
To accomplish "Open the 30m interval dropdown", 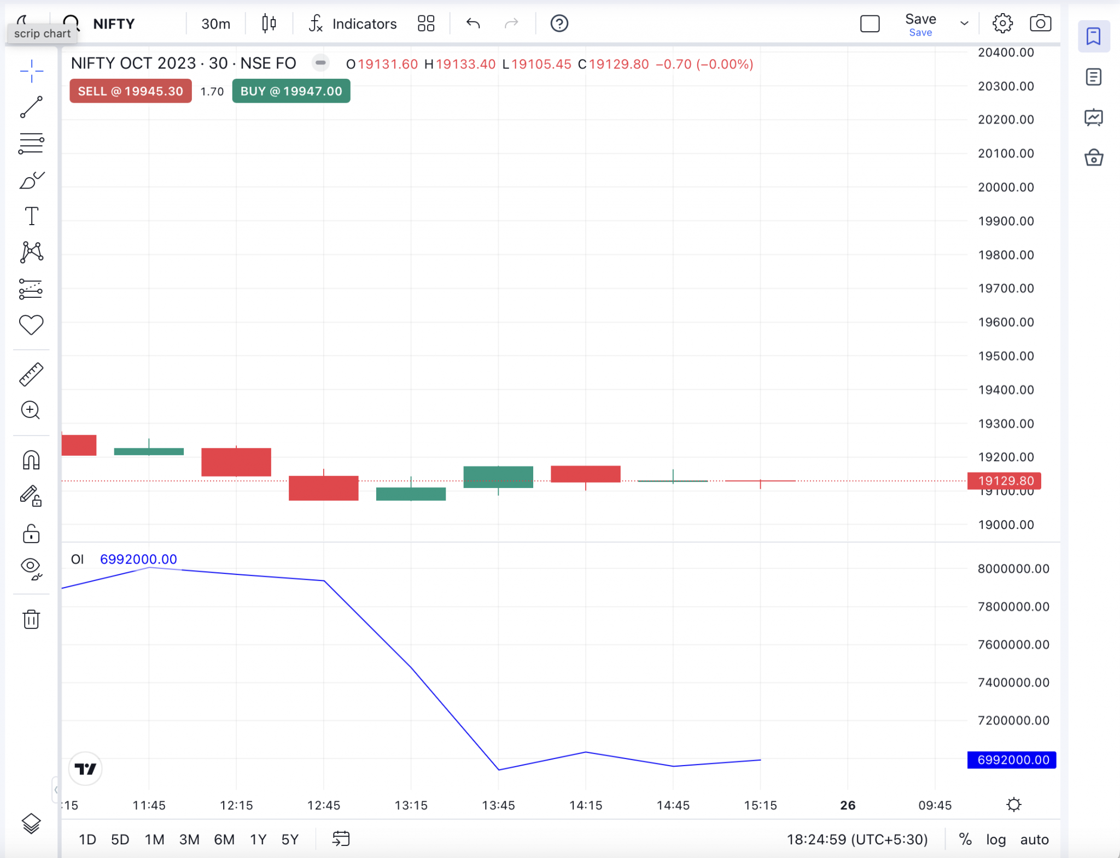I will point(214,23).
